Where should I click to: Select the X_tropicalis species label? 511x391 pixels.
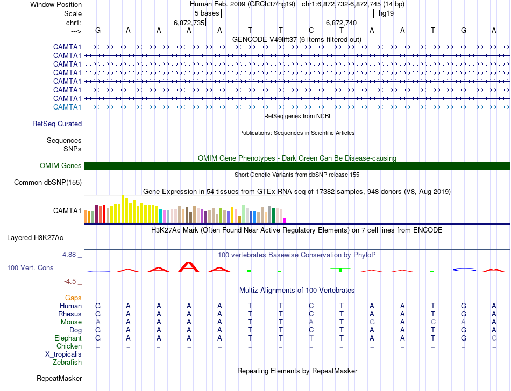63,354
